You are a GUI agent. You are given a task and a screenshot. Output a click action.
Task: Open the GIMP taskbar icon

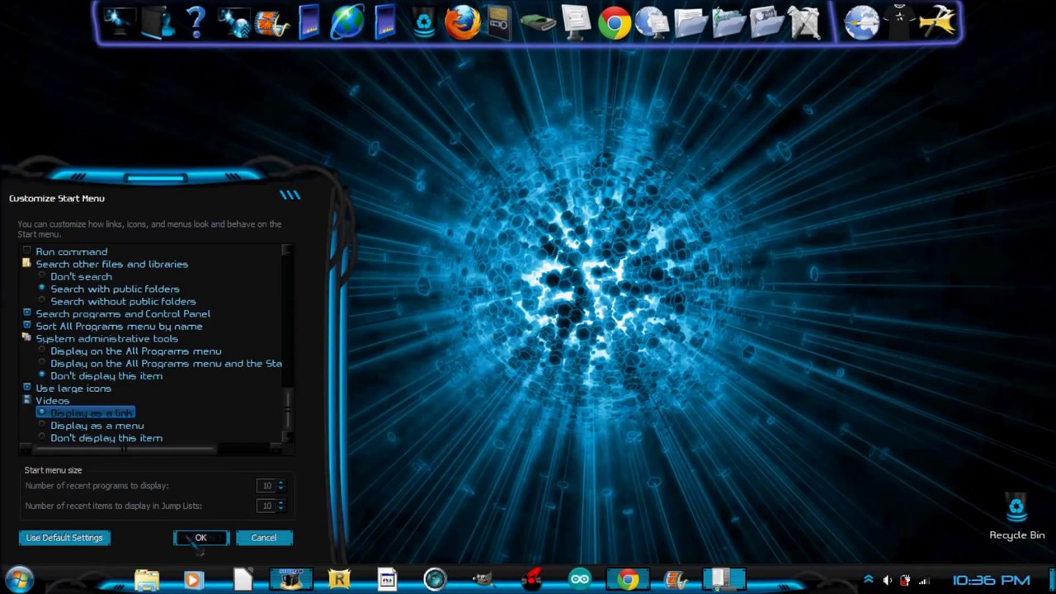tap(483, 580)
